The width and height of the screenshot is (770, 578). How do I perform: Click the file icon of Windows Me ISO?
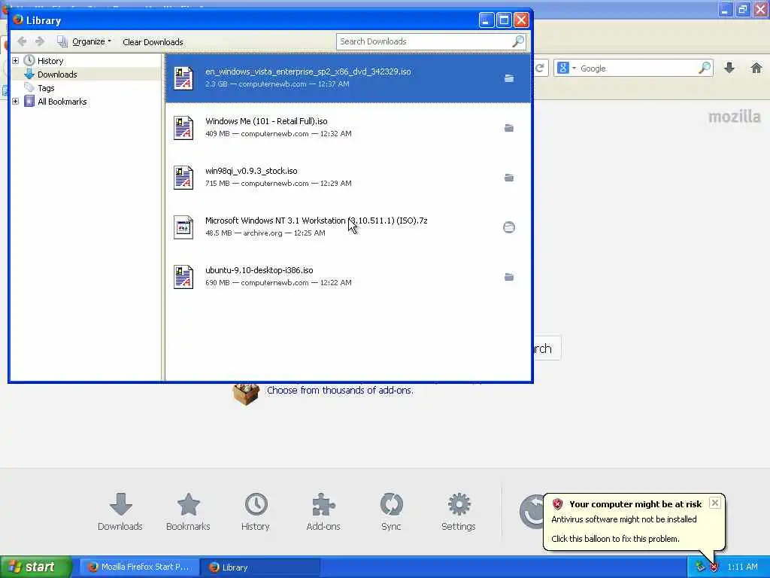coord(183,128)
